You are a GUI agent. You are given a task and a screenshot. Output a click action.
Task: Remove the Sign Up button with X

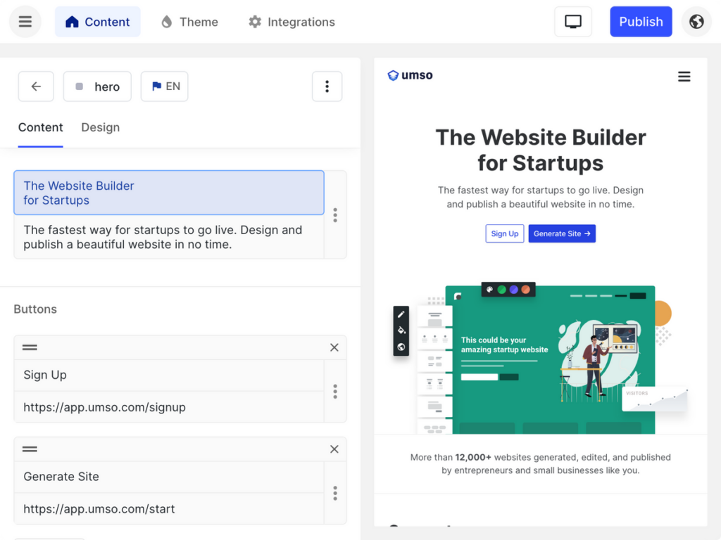pos(334,347)
